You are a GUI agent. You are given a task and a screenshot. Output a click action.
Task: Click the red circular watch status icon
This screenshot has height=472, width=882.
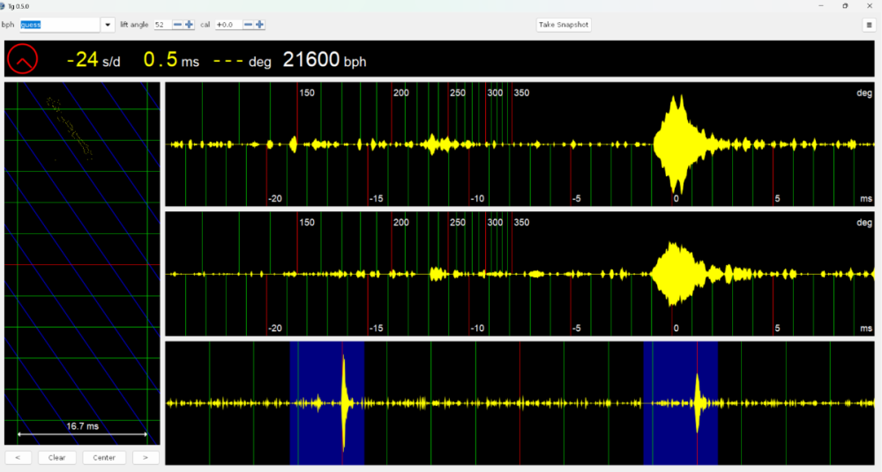click(x=23, y=58)
